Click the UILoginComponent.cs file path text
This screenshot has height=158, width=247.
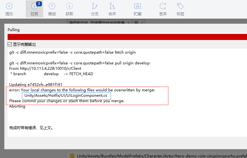pyautogui.click(x=66, y=95)
